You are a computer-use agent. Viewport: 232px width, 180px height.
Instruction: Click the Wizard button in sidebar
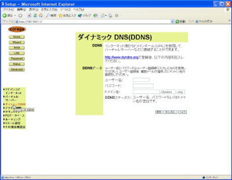[x=17, y=42]
